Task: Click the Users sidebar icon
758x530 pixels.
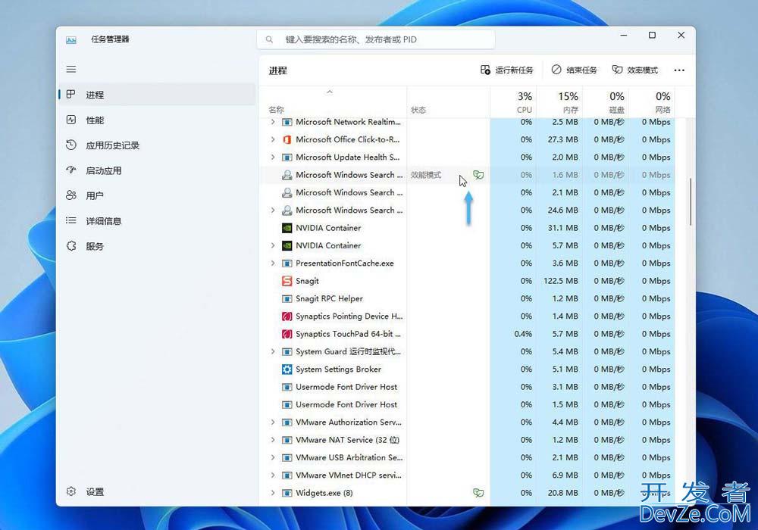Action: [71, 195]
